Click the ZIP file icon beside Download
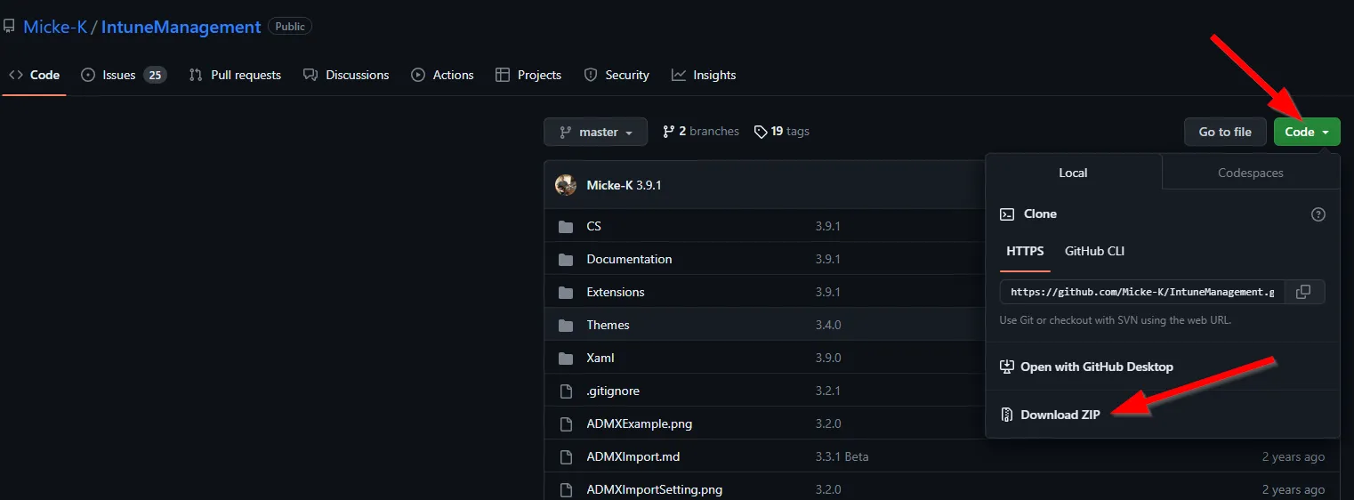 (x=1007, y=415)
